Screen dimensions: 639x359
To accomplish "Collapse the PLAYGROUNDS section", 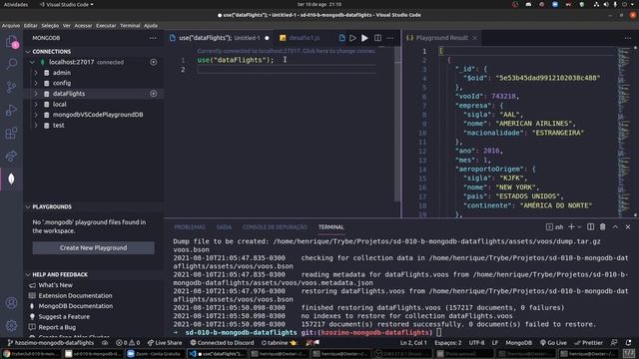I will click(28, 206).
